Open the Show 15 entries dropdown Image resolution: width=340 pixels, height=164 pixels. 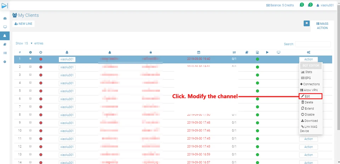point(28,43)
